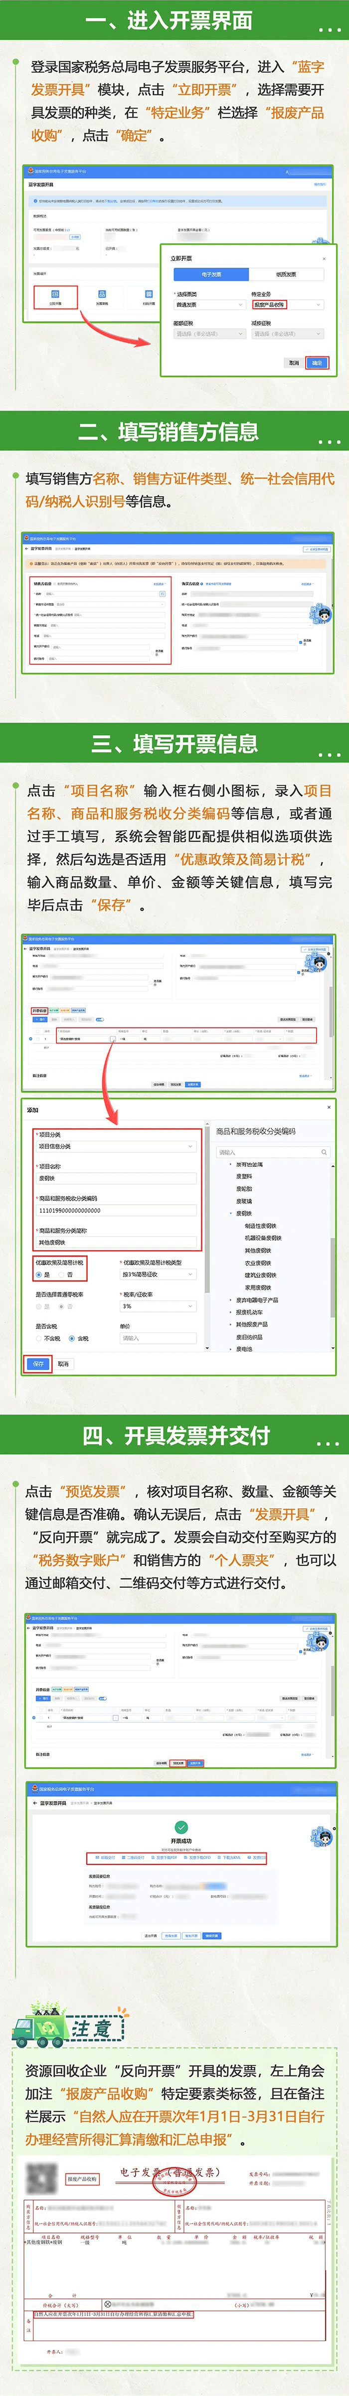Screen dimensions: 349x2396
Task: Click the 开票信息 tab in step three screenshot
Action: point(40,1010)
